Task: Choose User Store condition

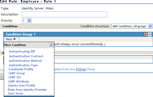Action: point(15,93)
